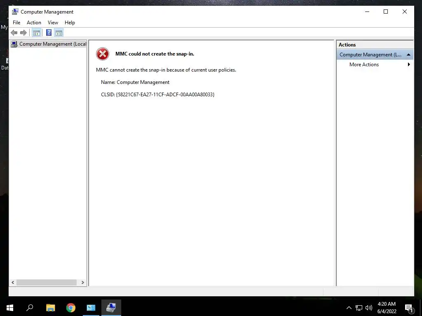
Task: Open the notification center icon
Action: pos(409,308)
